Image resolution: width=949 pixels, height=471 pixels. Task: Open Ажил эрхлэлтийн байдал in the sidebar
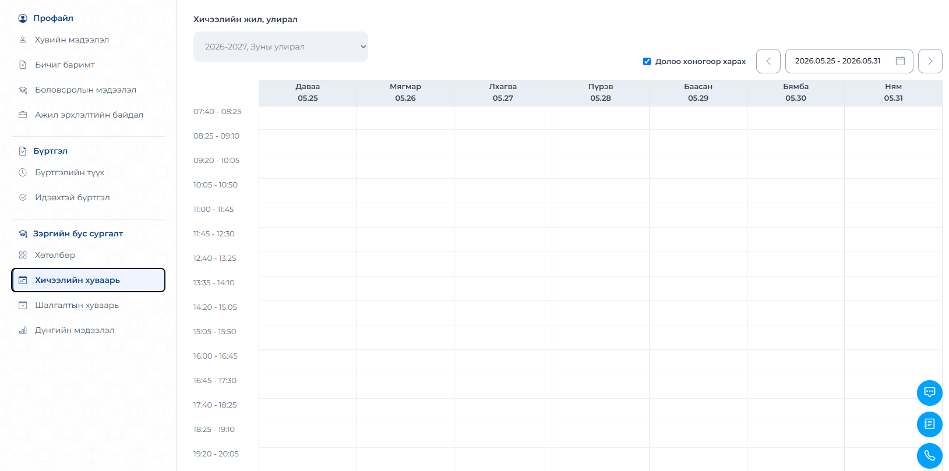point(89,115)
